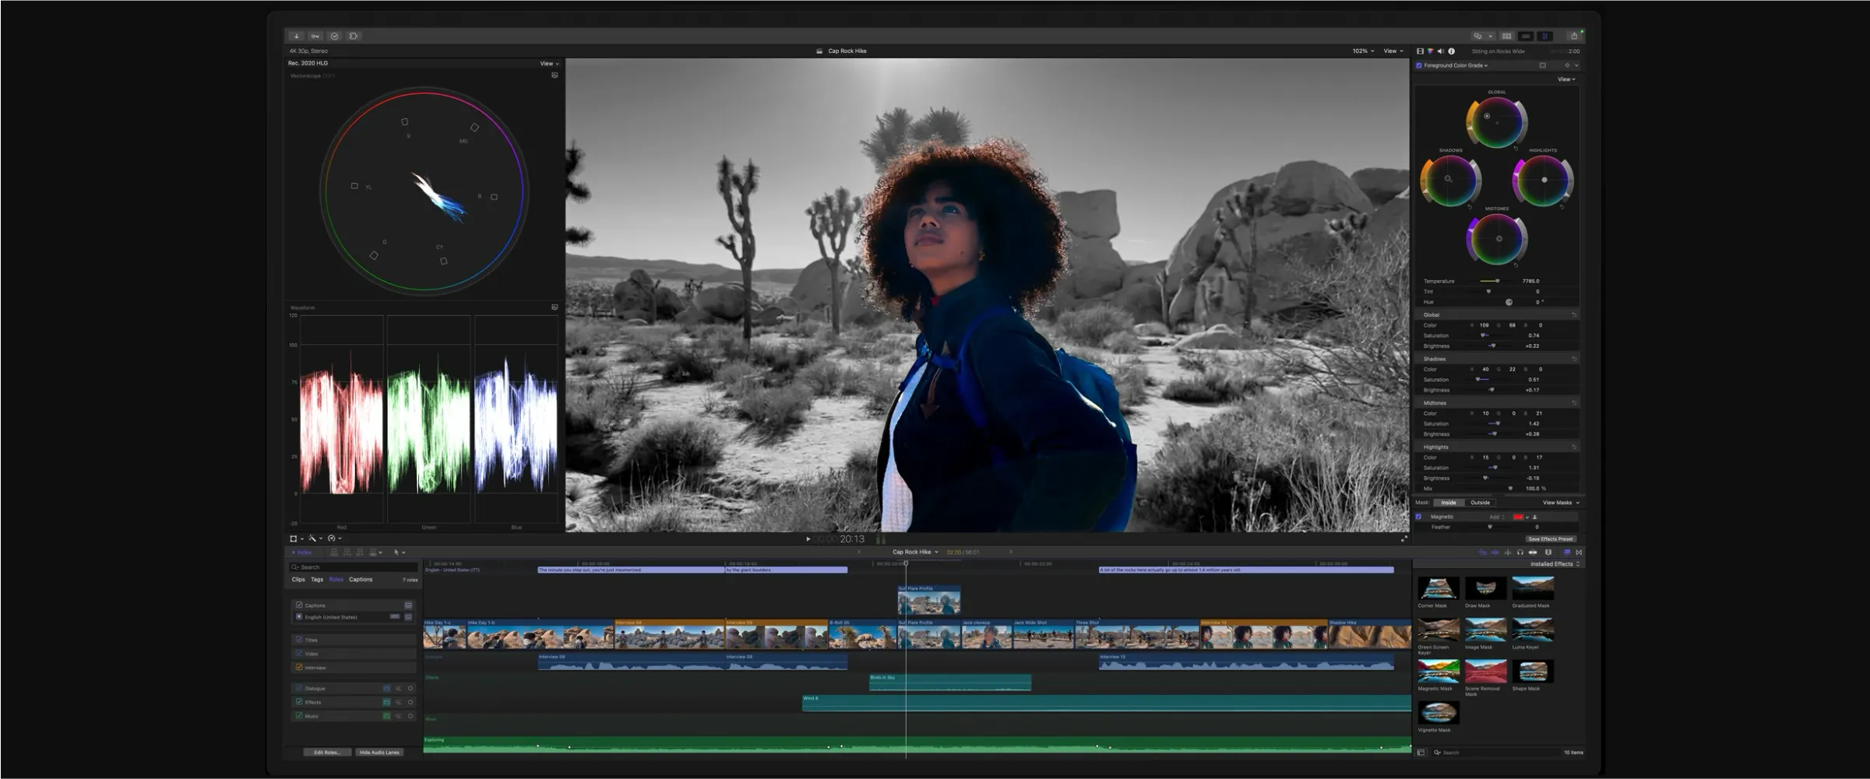The image size is (1870, 779).
Task: Open the viewer zoom 102% dropdown
Action: click(1363, 51)
